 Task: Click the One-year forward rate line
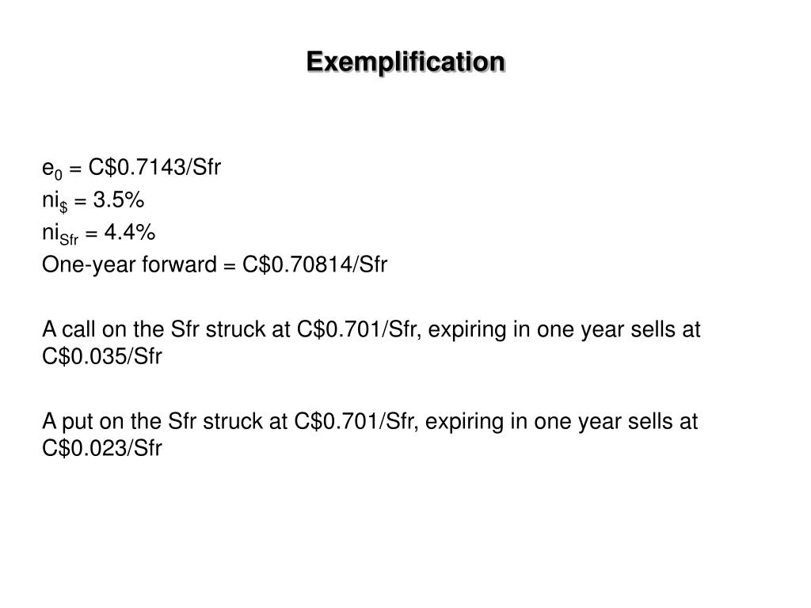point(215,264)
